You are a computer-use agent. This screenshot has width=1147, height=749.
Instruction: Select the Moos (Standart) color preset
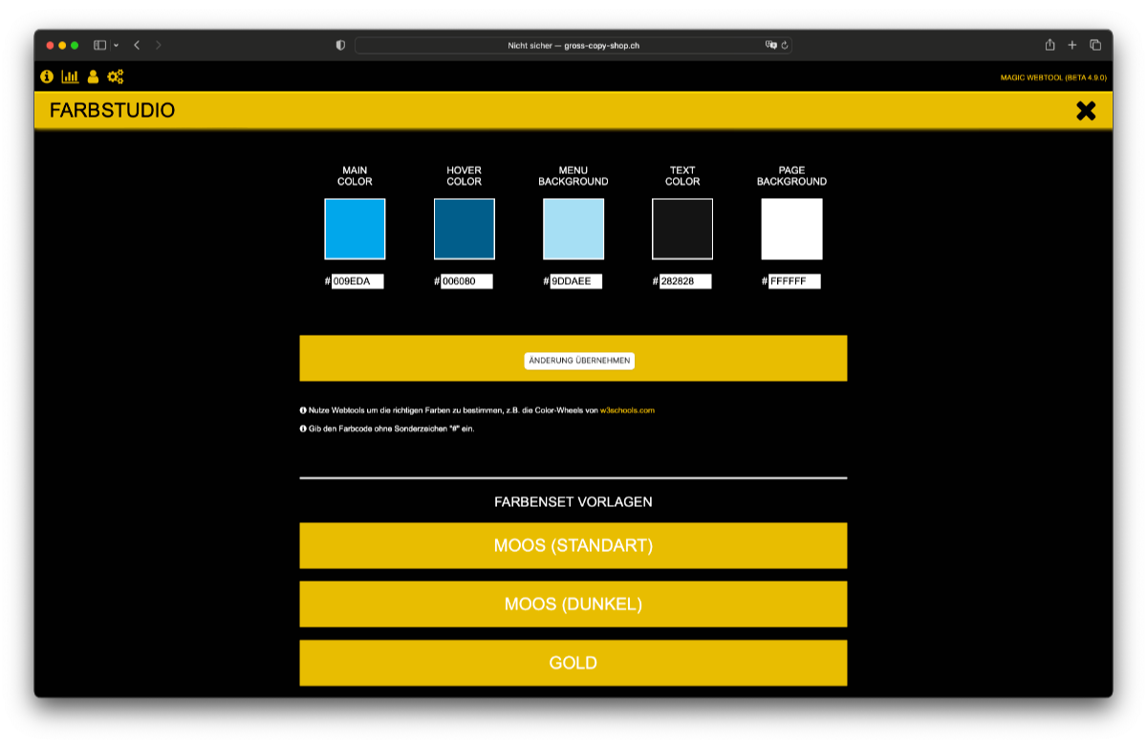click(x=573, y=546)
